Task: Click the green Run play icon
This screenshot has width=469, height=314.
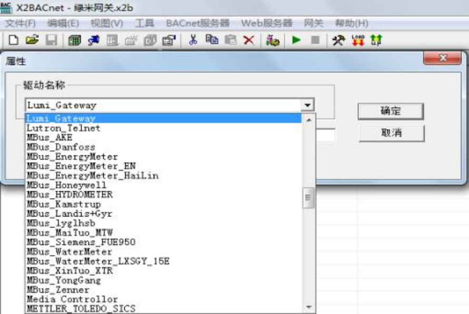Action: pyautogui.click(x=296, y=40)
